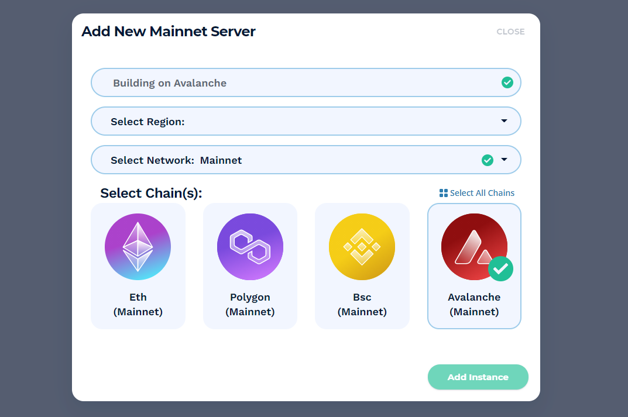Select the Polygon (Mainnet) chain card

250,266
